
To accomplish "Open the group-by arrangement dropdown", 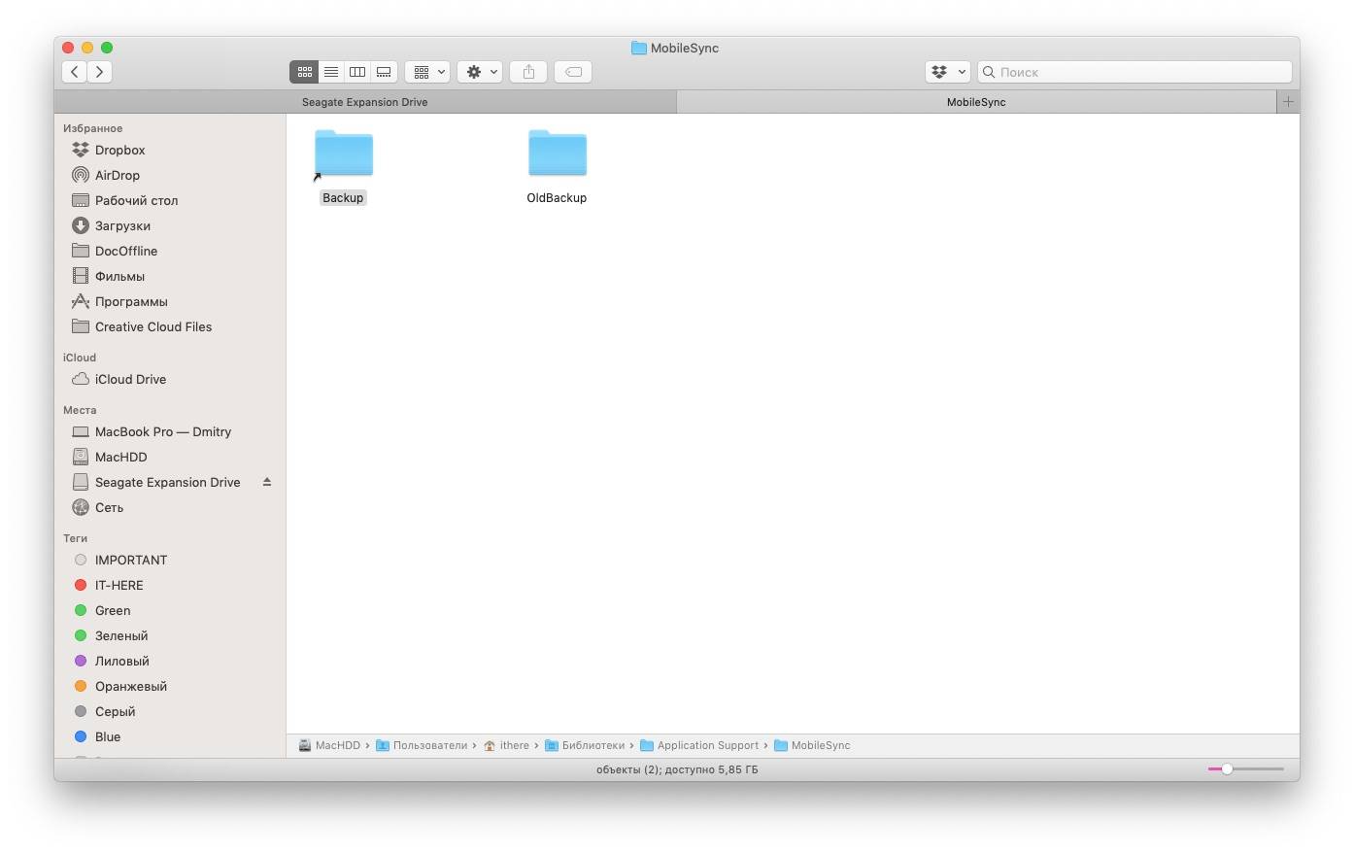I will [427, 72].
